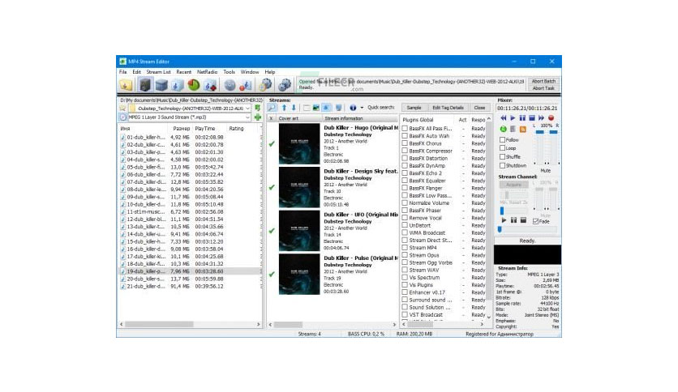Click the Mixer stop button
Viewport: 678px width, 392px height.
pyautogui.click(x=532, y=117)
